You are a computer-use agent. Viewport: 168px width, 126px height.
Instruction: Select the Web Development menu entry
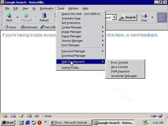click(81, 62)
